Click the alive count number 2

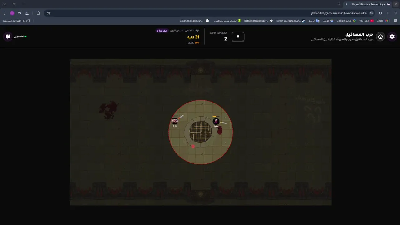(226, 39)
